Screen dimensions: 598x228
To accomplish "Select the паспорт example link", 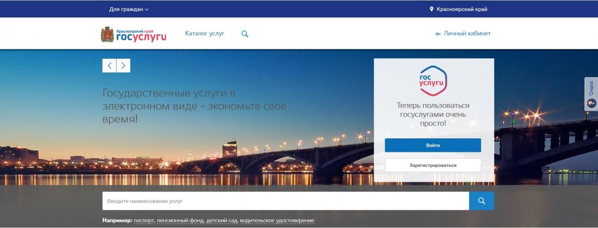I will click(x=145, y=220).
